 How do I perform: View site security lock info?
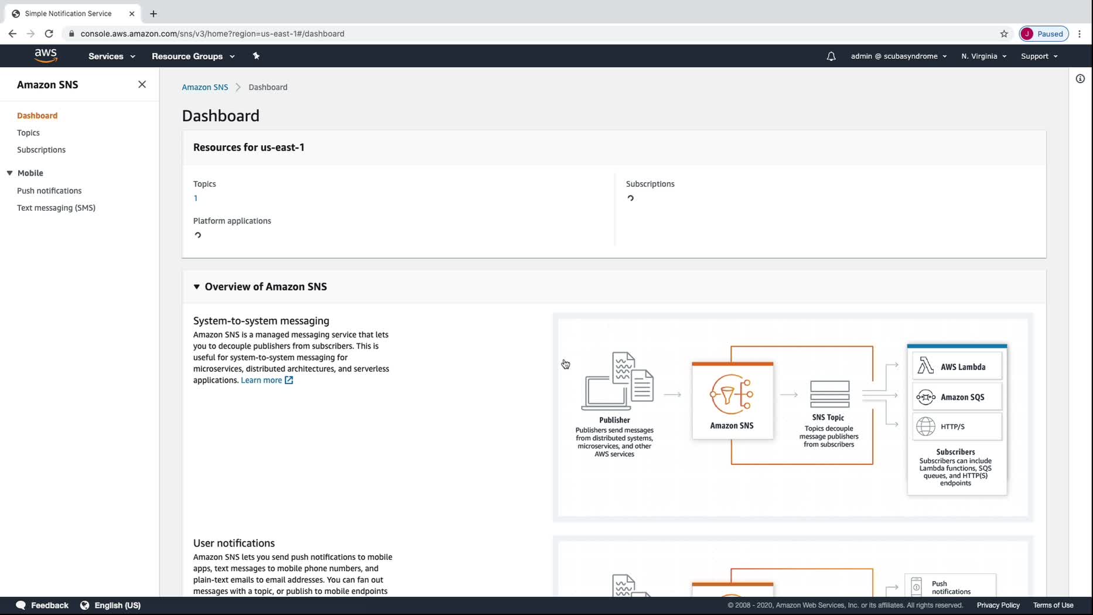pos(71,34)
